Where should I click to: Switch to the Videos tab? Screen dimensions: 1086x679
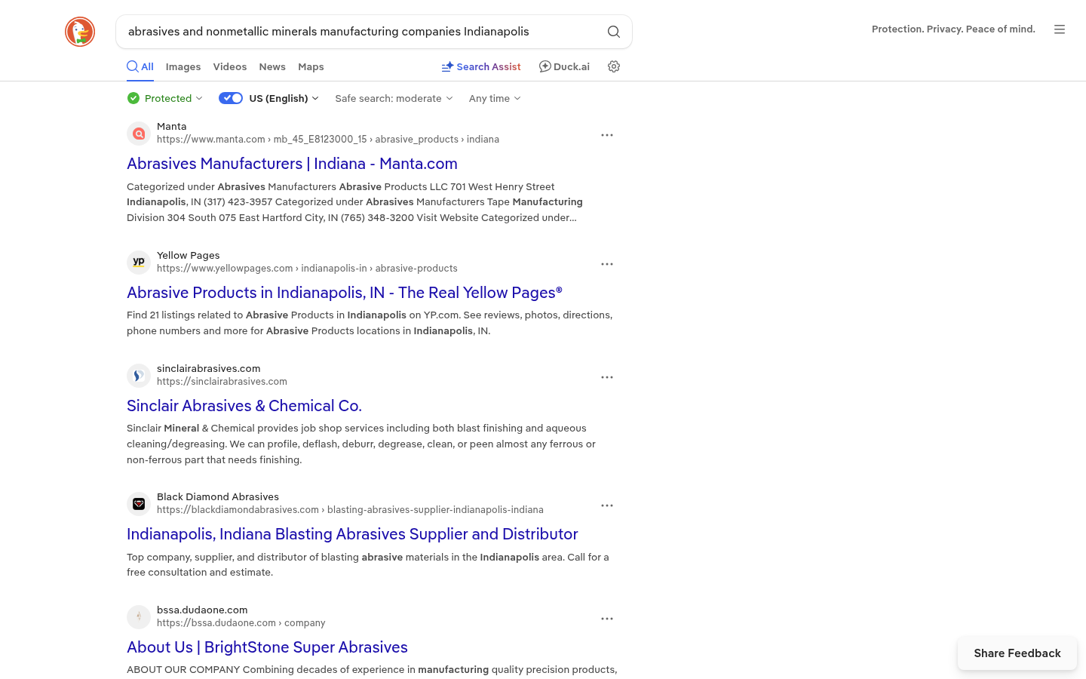(230, 66)
